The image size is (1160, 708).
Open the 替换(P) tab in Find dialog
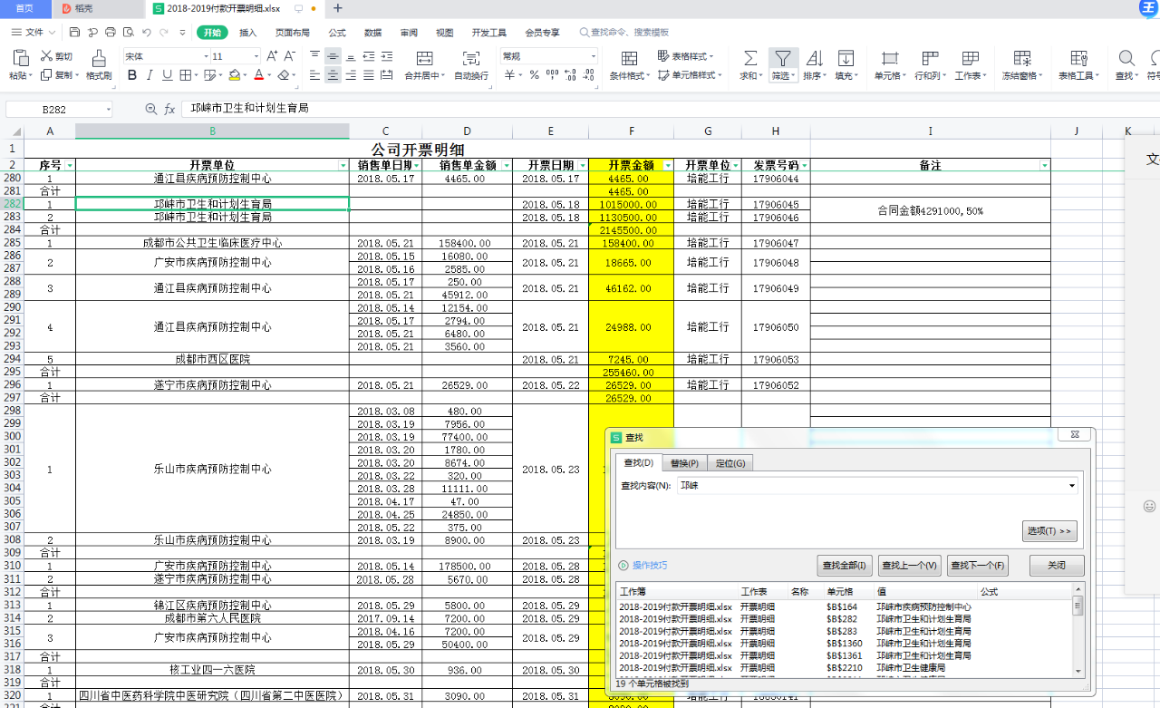[x=684, y=463]
